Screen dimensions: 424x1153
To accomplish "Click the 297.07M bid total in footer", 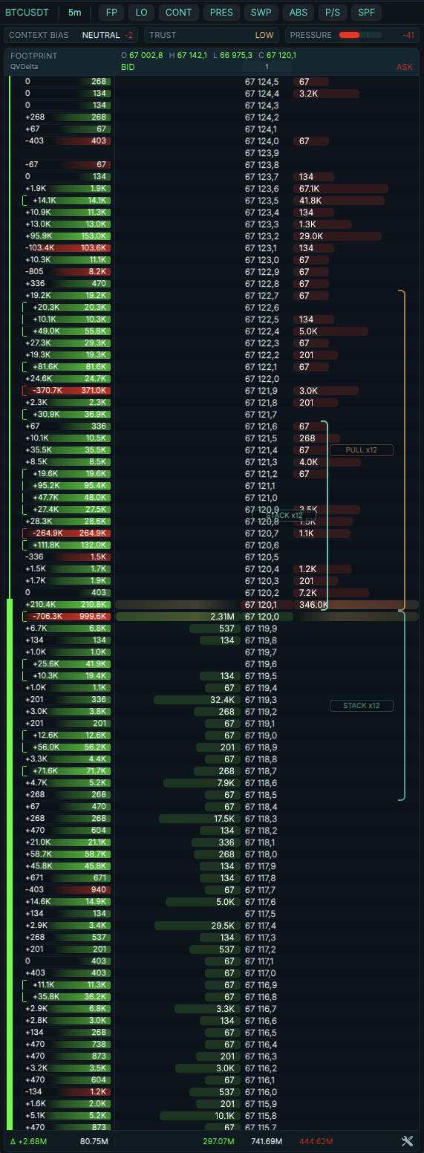I will pyautogui.click(x=219, y=1141).
